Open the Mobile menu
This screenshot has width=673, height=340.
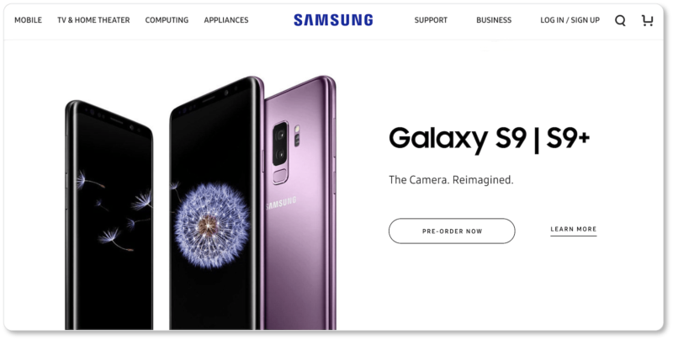28,20
